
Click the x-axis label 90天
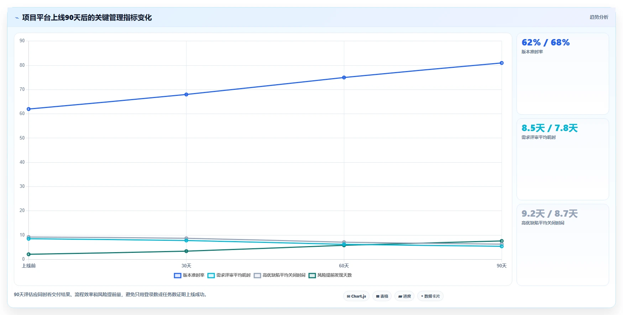(502, 266)
